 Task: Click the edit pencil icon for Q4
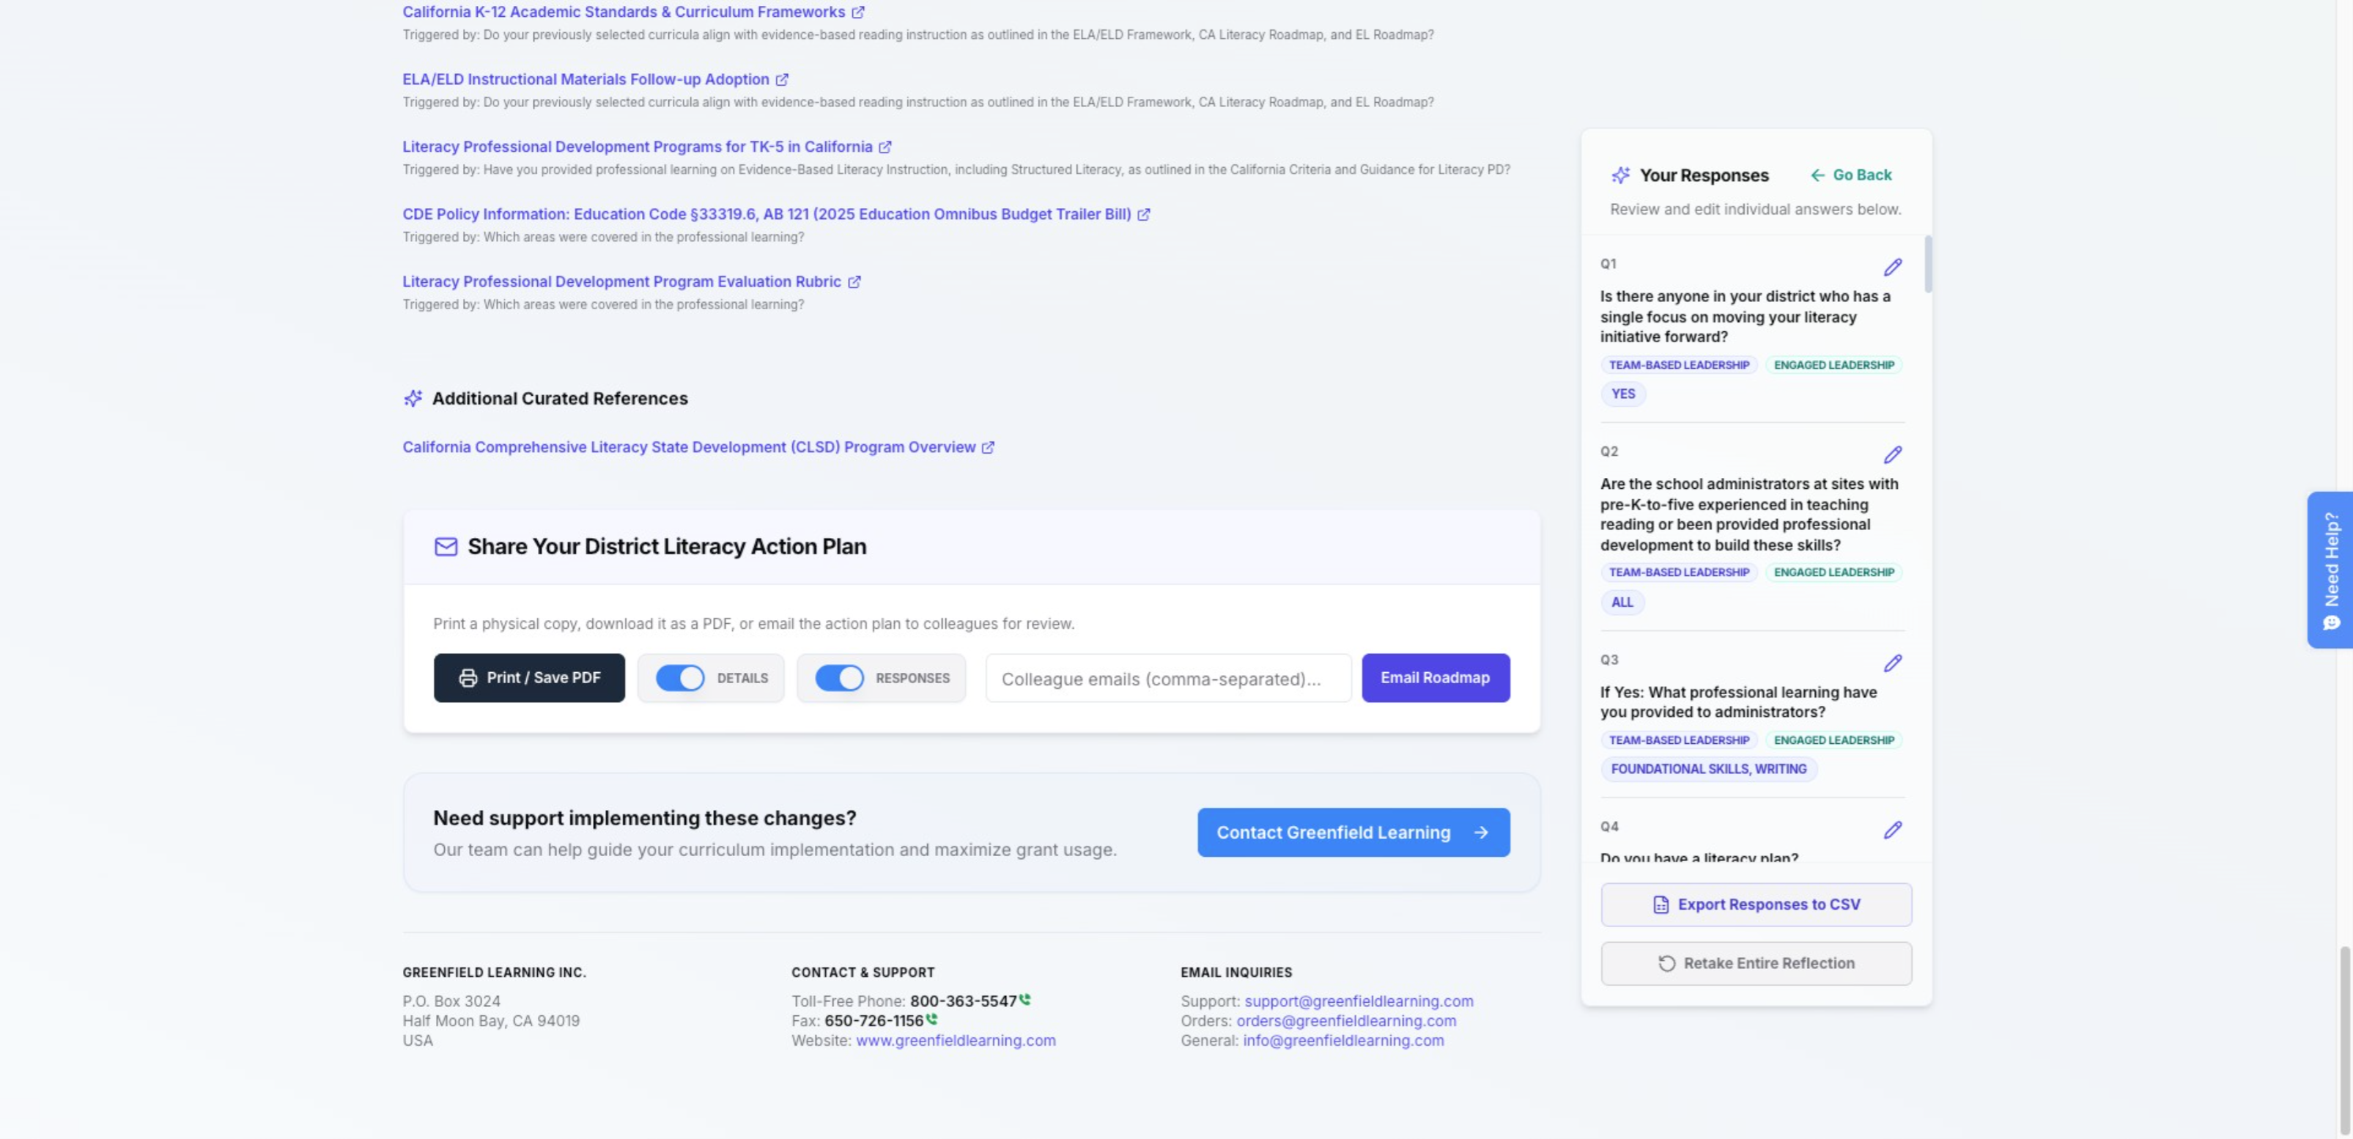tap(1893, 830)
